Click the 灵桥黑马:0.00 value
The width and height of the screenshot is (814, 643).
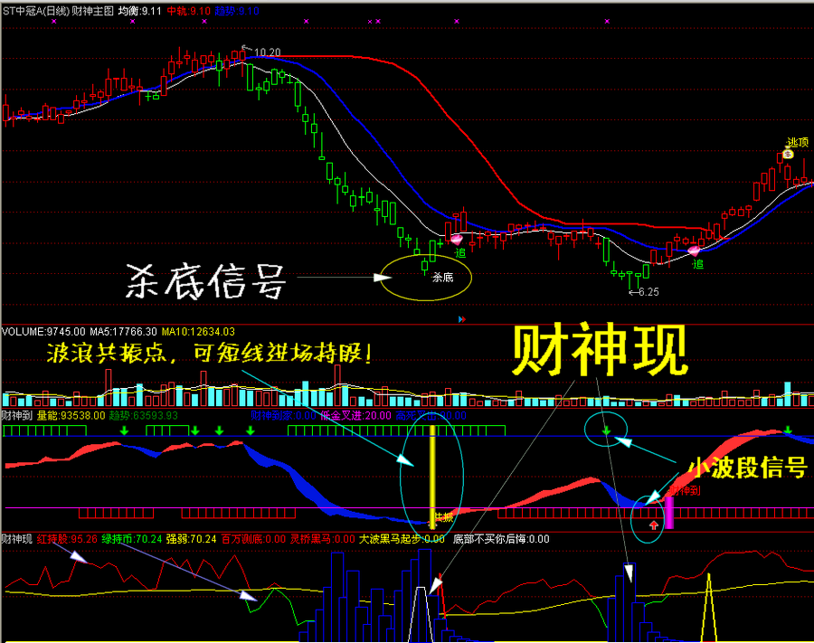(322, 539)
